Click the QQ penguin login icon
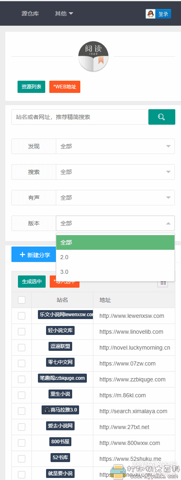Screen dimensions: 181x480 click(150, 14)
